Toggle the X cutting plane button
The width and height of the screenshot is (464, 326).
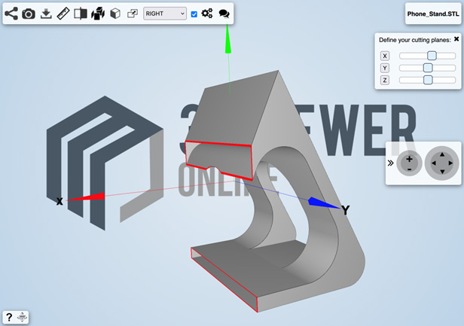click(x=385, y=56)
